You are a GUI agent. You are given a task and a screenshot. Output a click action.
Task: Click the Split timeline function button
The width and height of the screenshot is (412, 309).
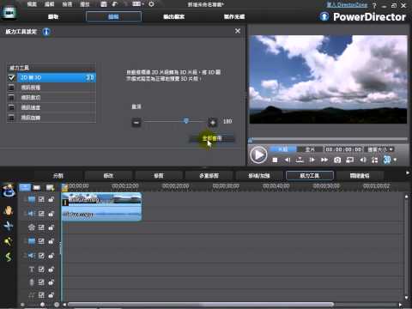(58, 175)
